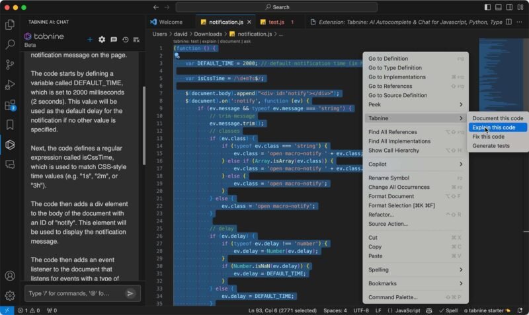Image resolution: width=529 pixels, height=315 pixels.
Task: Split the editor right
Action: (x=509, y=22)
